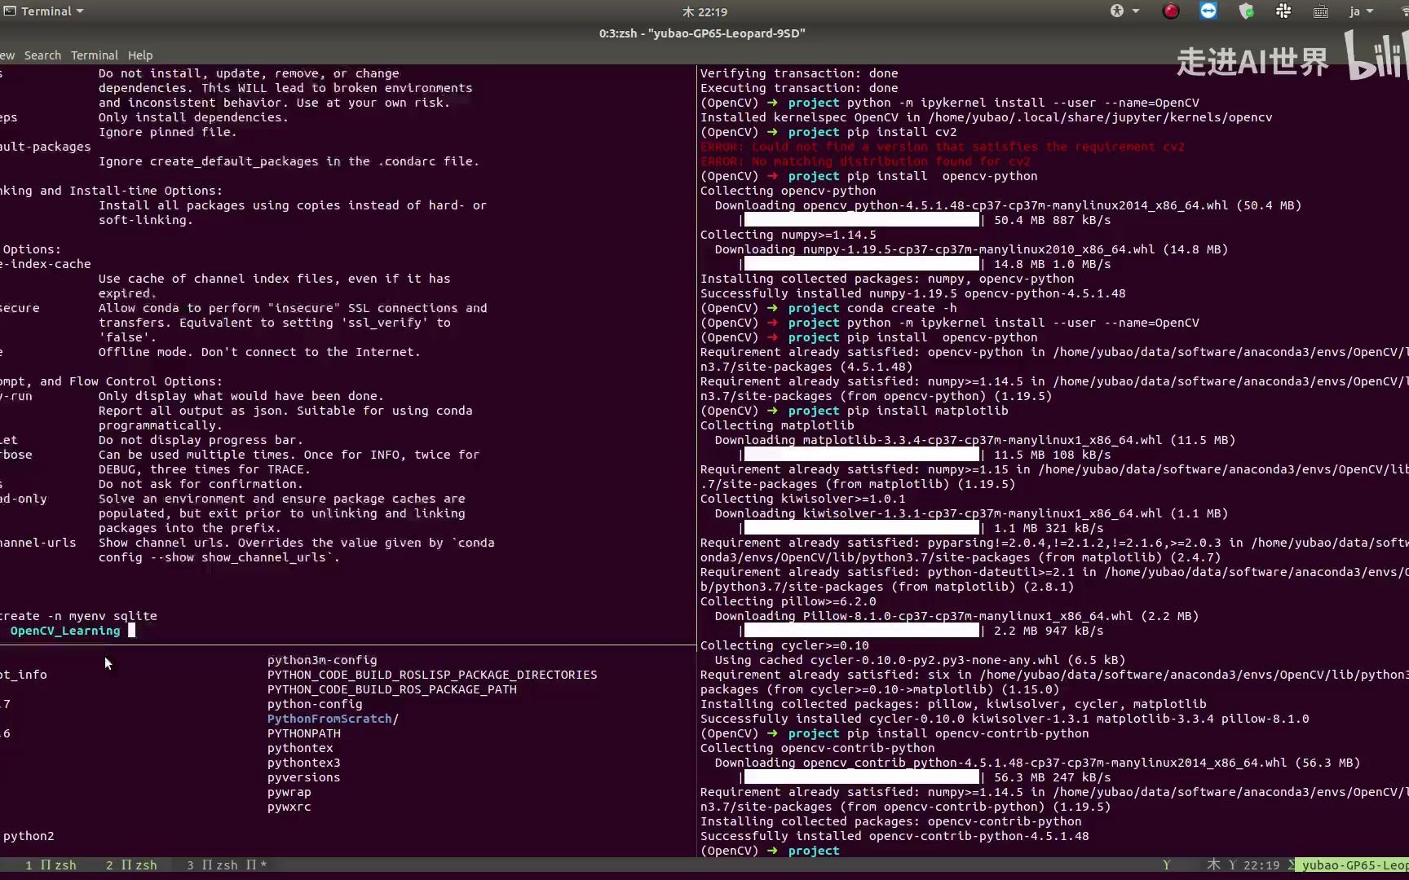Click the pywxrc completion entry
This screenshot has width=1409, height=880.
tap(289, 807)
